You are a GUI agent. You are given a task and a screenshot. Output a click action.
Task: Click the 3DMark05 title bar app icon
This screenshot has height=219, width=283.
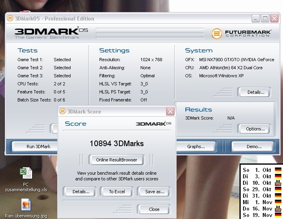(10, 18)
